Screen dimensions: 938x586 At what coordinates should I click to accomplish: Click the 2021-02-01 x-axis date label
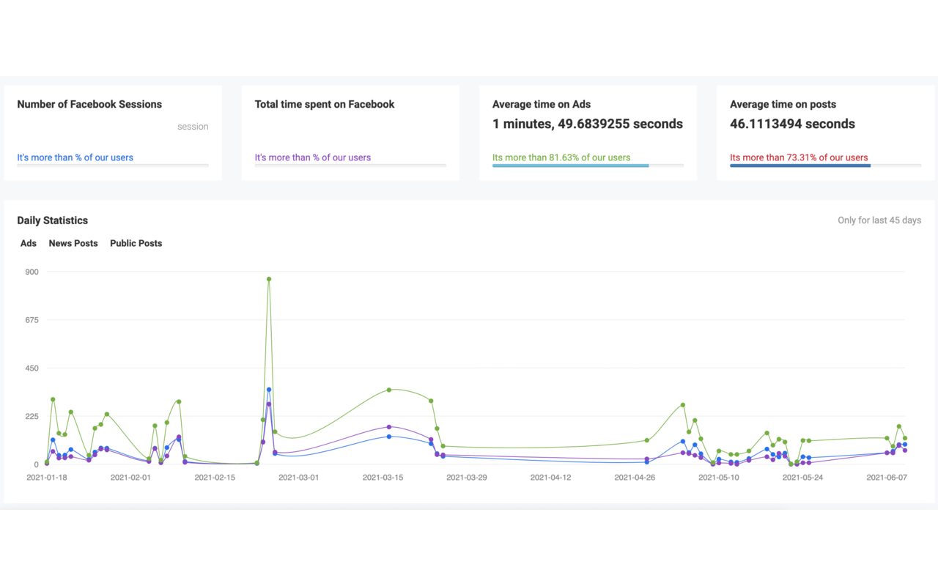click(x=130, y=478)
